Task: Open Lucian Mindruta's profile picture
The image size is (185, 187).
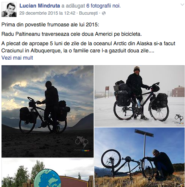Action: tap(9, 9)
